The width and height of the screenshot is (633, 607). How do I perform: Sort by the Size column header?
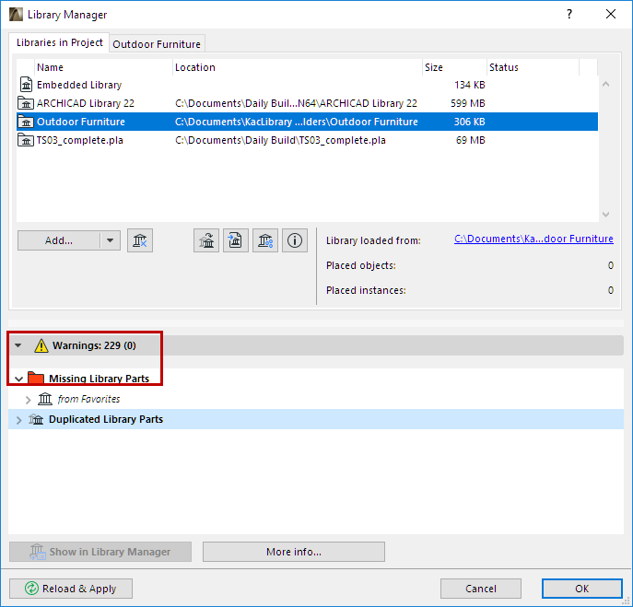click(454, 67)
